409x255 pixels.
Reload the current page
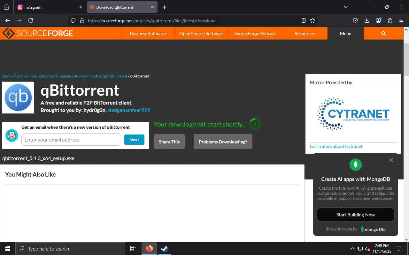pos(31,20)
